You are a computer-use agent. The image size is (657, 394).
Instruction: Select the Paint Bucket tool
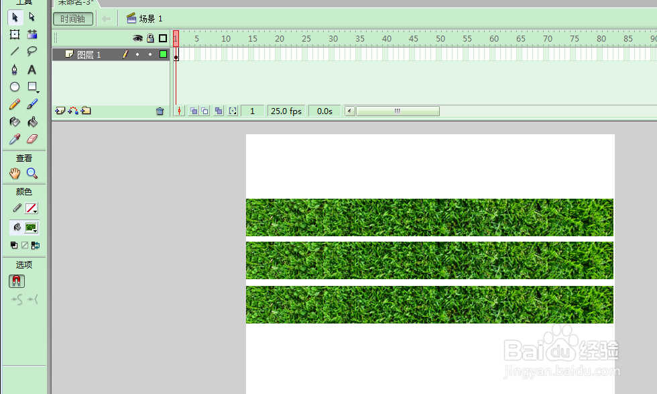pos(32,121)
